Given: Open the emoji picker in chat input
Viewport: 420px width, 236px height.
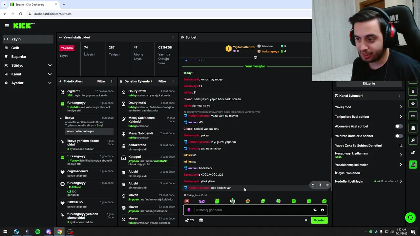Looking at the screenshot, I should pyautogui.click(x=323, y=210).
